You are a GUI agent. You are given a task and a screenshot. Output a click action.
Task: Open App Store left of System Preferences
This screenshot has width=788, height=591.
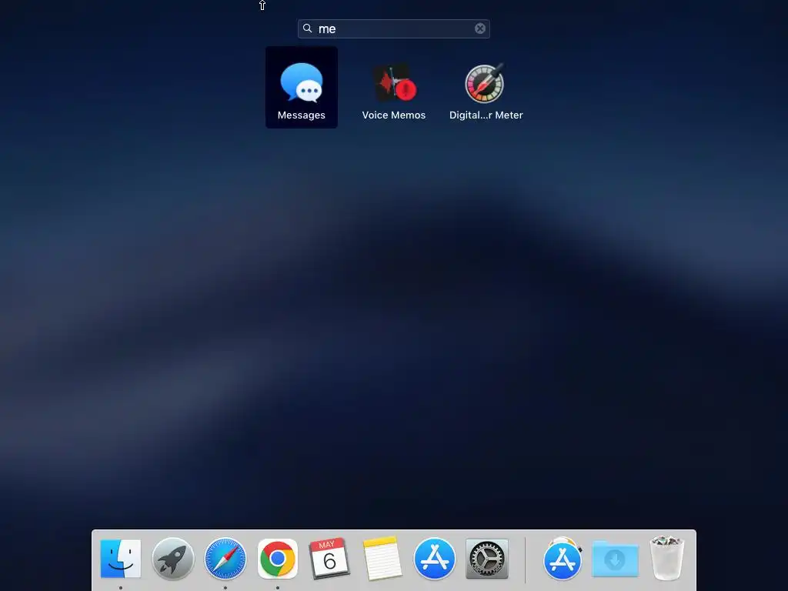coord(435,559)
